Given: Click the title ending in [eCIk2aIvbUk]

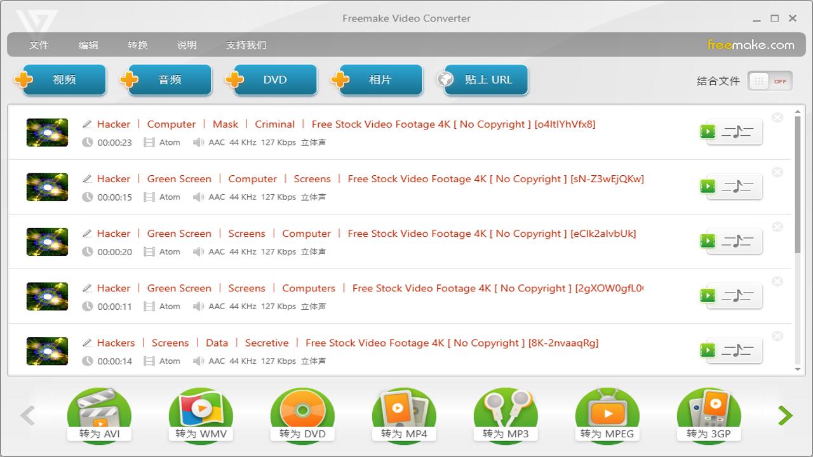Looking at the screenshot, I should pos(366,234).
